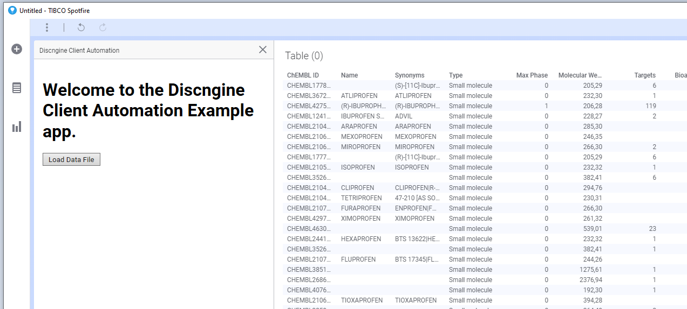Select the XIMOPROFEN name cell

(360, 219)
